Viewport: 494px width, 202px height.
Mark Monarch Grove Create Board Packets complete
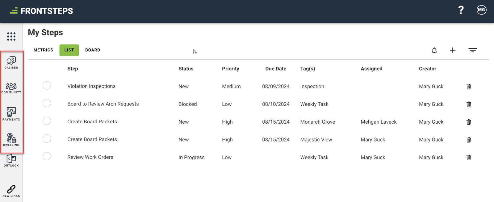pyautogui.click(x=47, y=121)
